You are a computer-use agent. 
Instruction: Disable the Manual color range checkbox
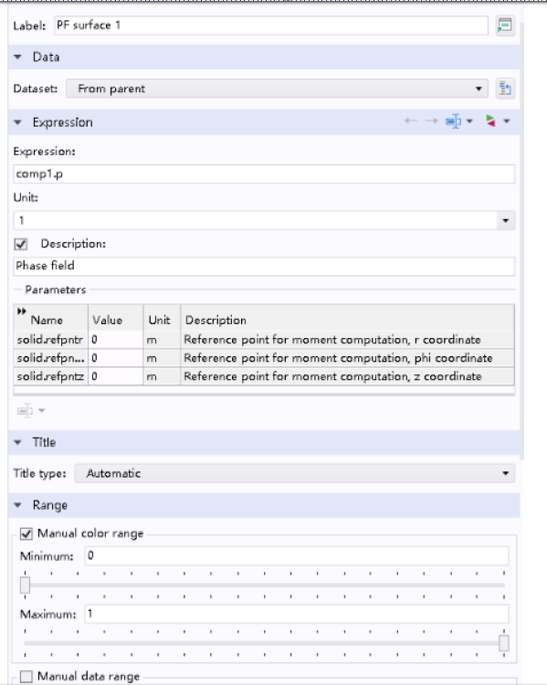tap(26, 533)
